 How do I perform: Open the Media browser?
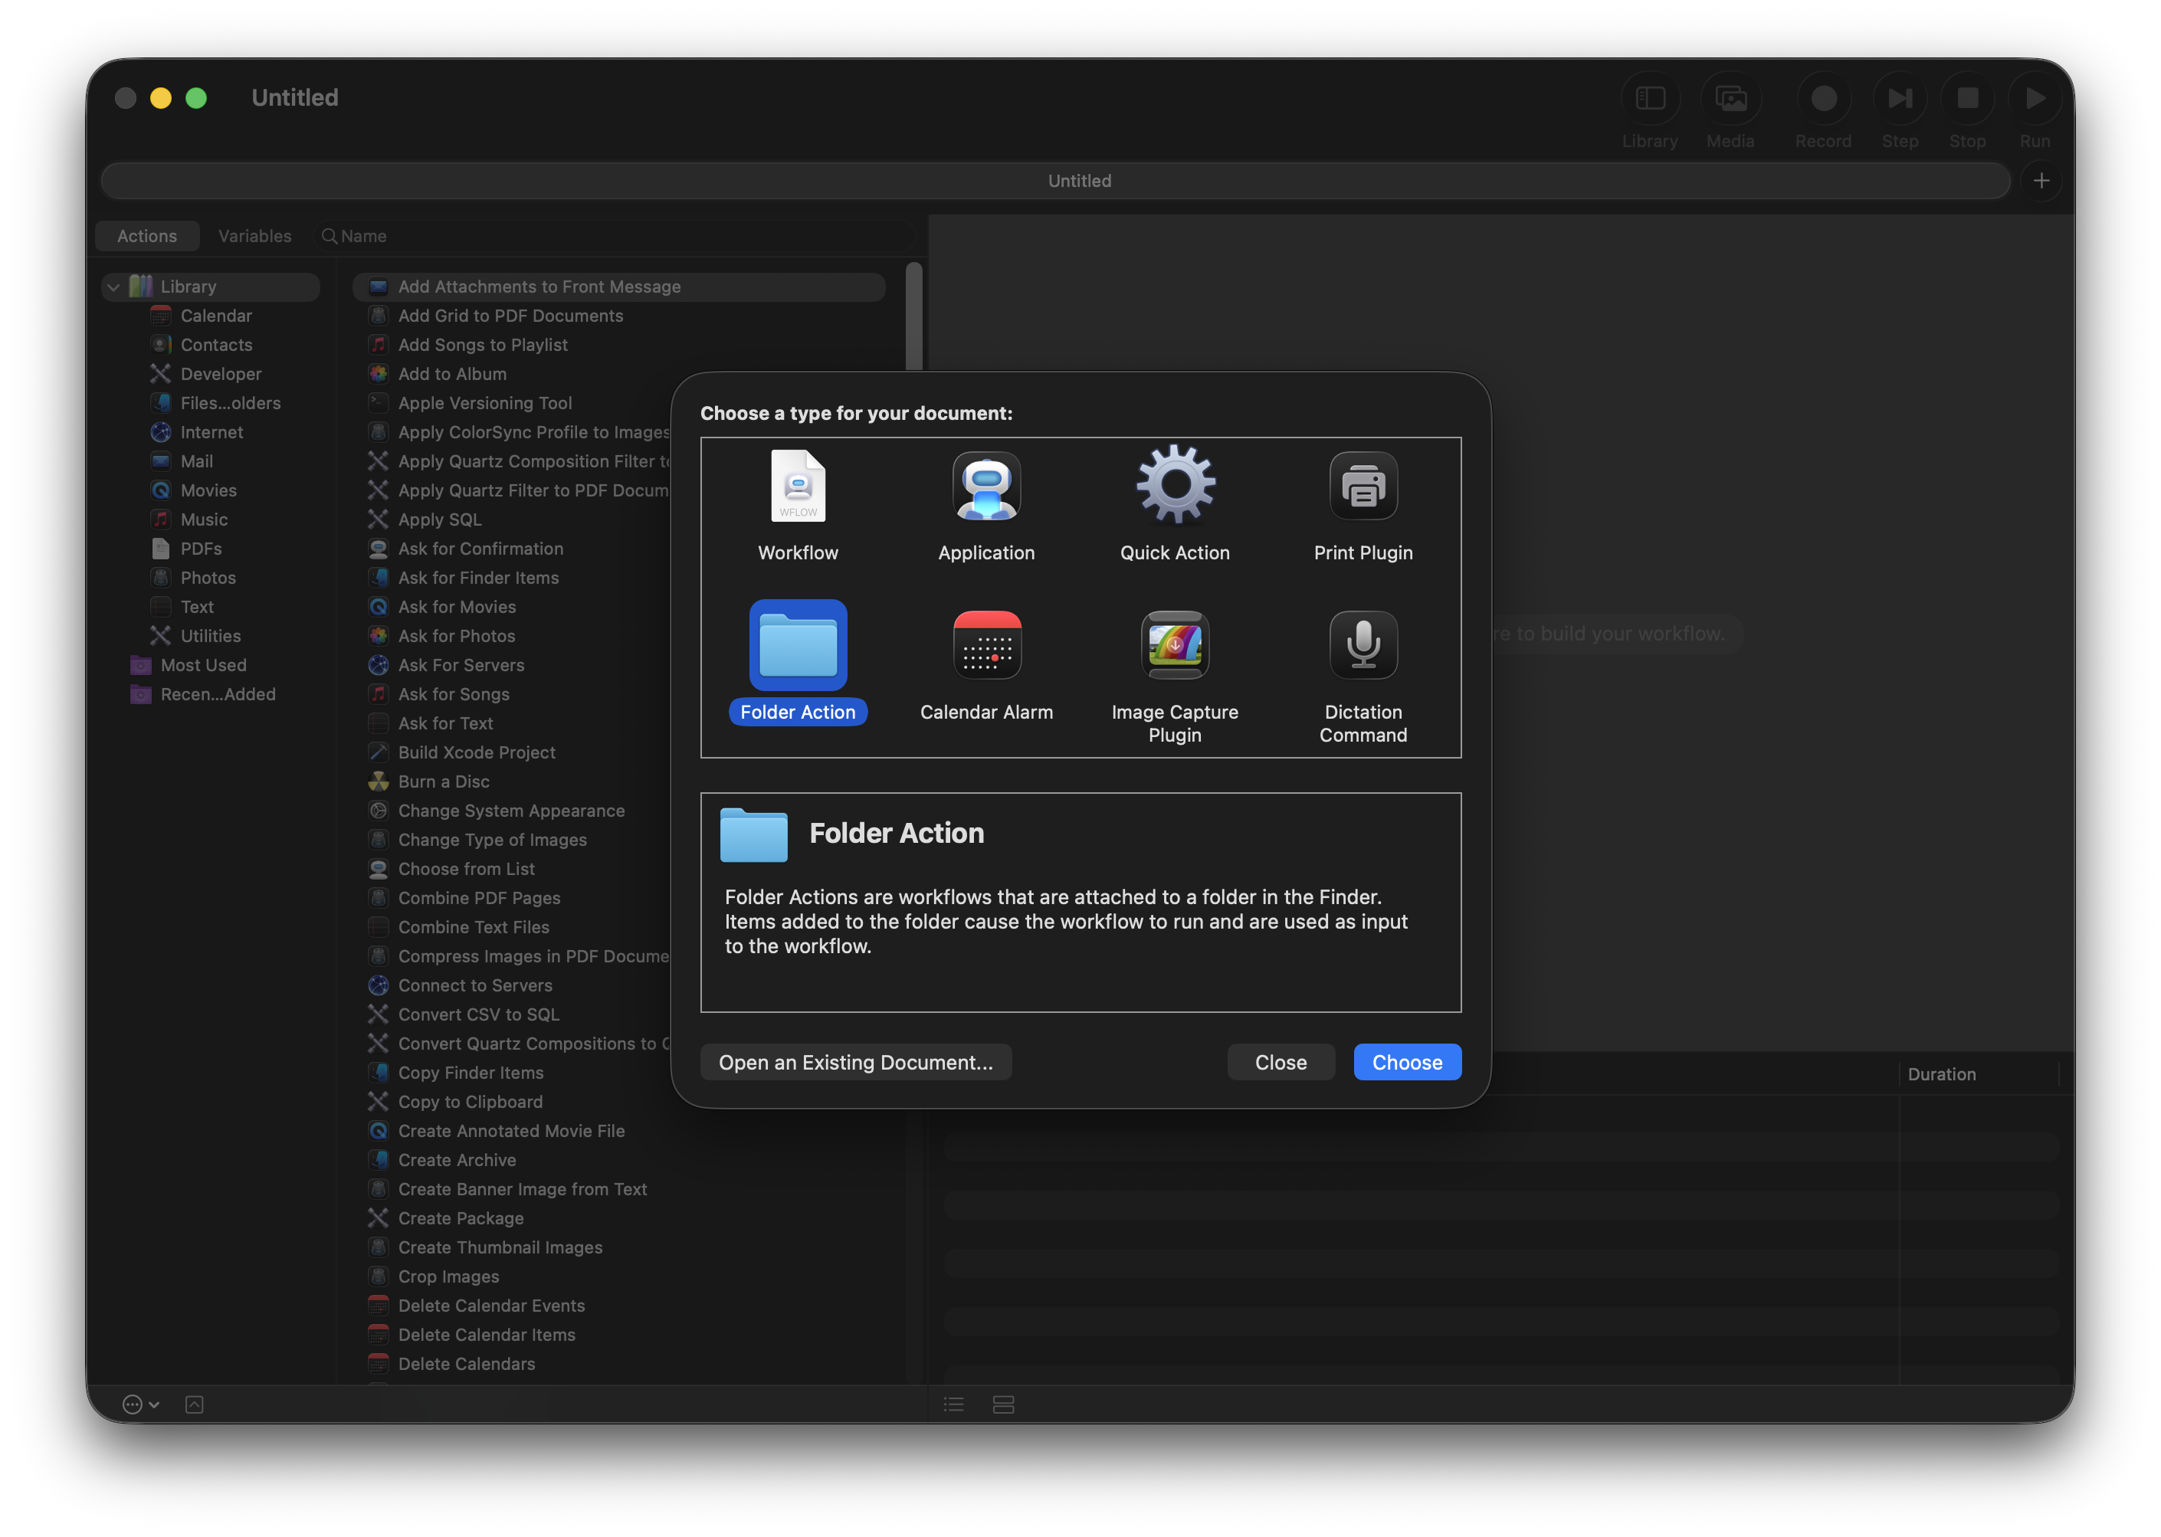pos(1730,98)
